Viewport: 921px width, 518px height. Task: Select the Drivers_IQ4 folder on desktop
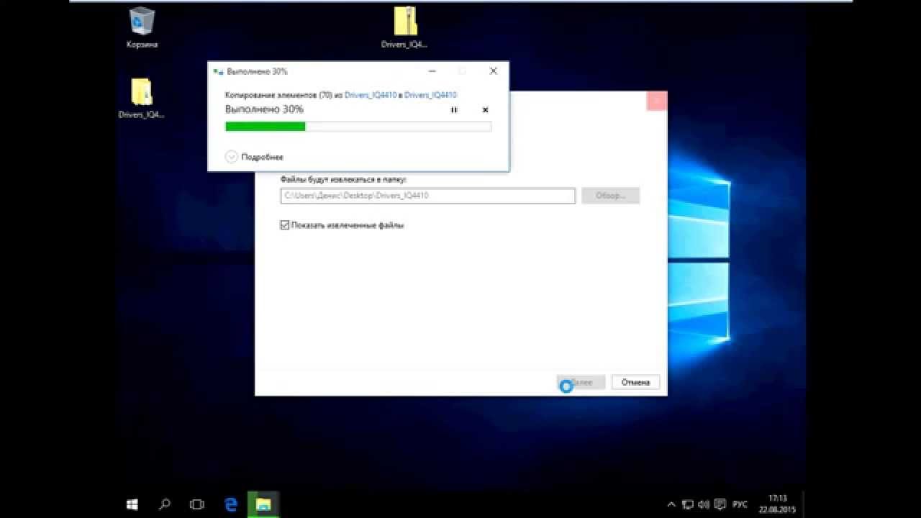[x=142, y=98]
